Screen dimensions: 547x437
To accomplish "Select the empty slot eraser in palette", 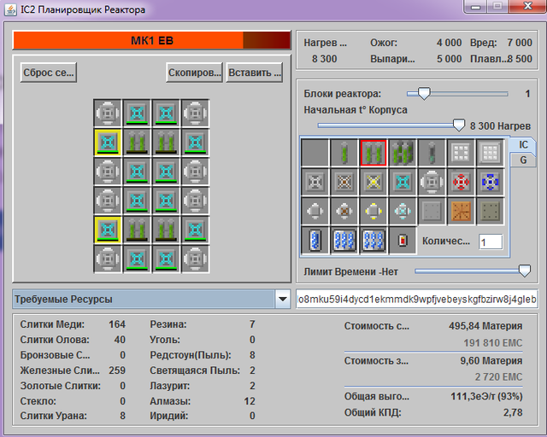I will 315,152.
